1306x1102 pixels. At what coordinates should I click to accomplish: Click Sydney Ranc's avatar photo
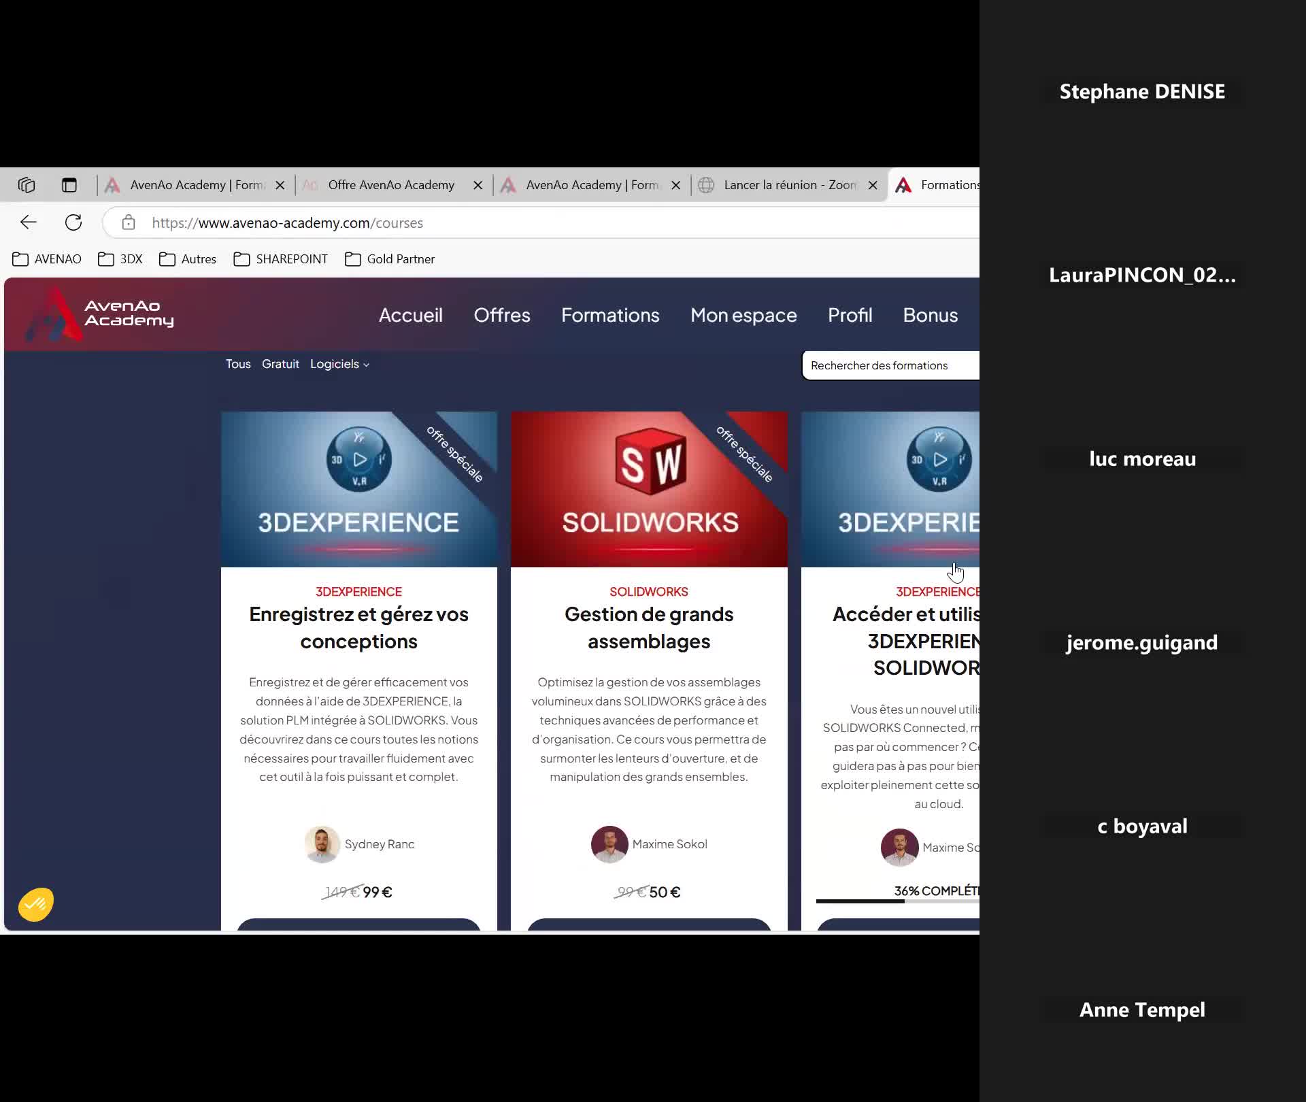coord(322,844)
